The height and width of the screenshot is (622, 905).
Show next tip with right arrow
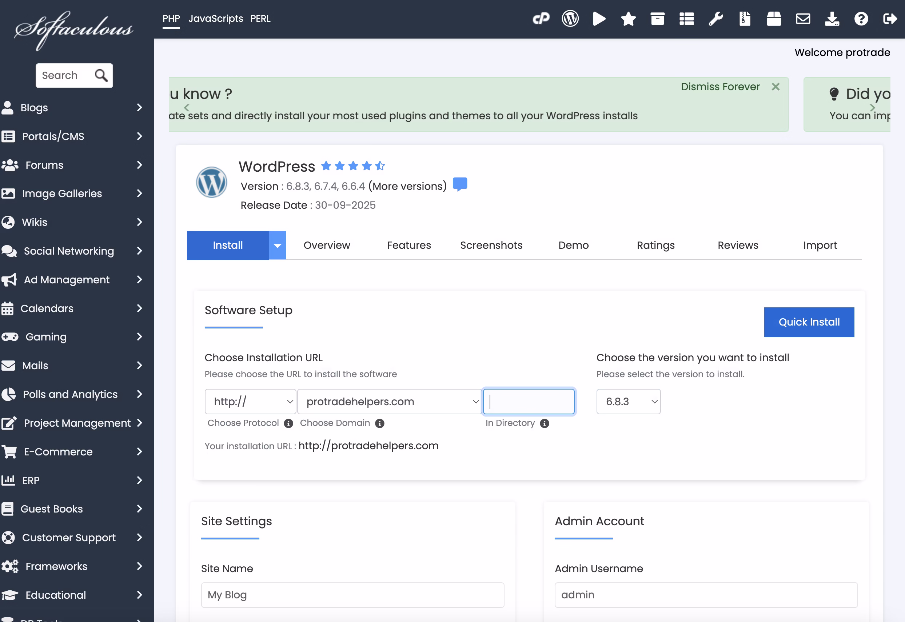(873, 107)
